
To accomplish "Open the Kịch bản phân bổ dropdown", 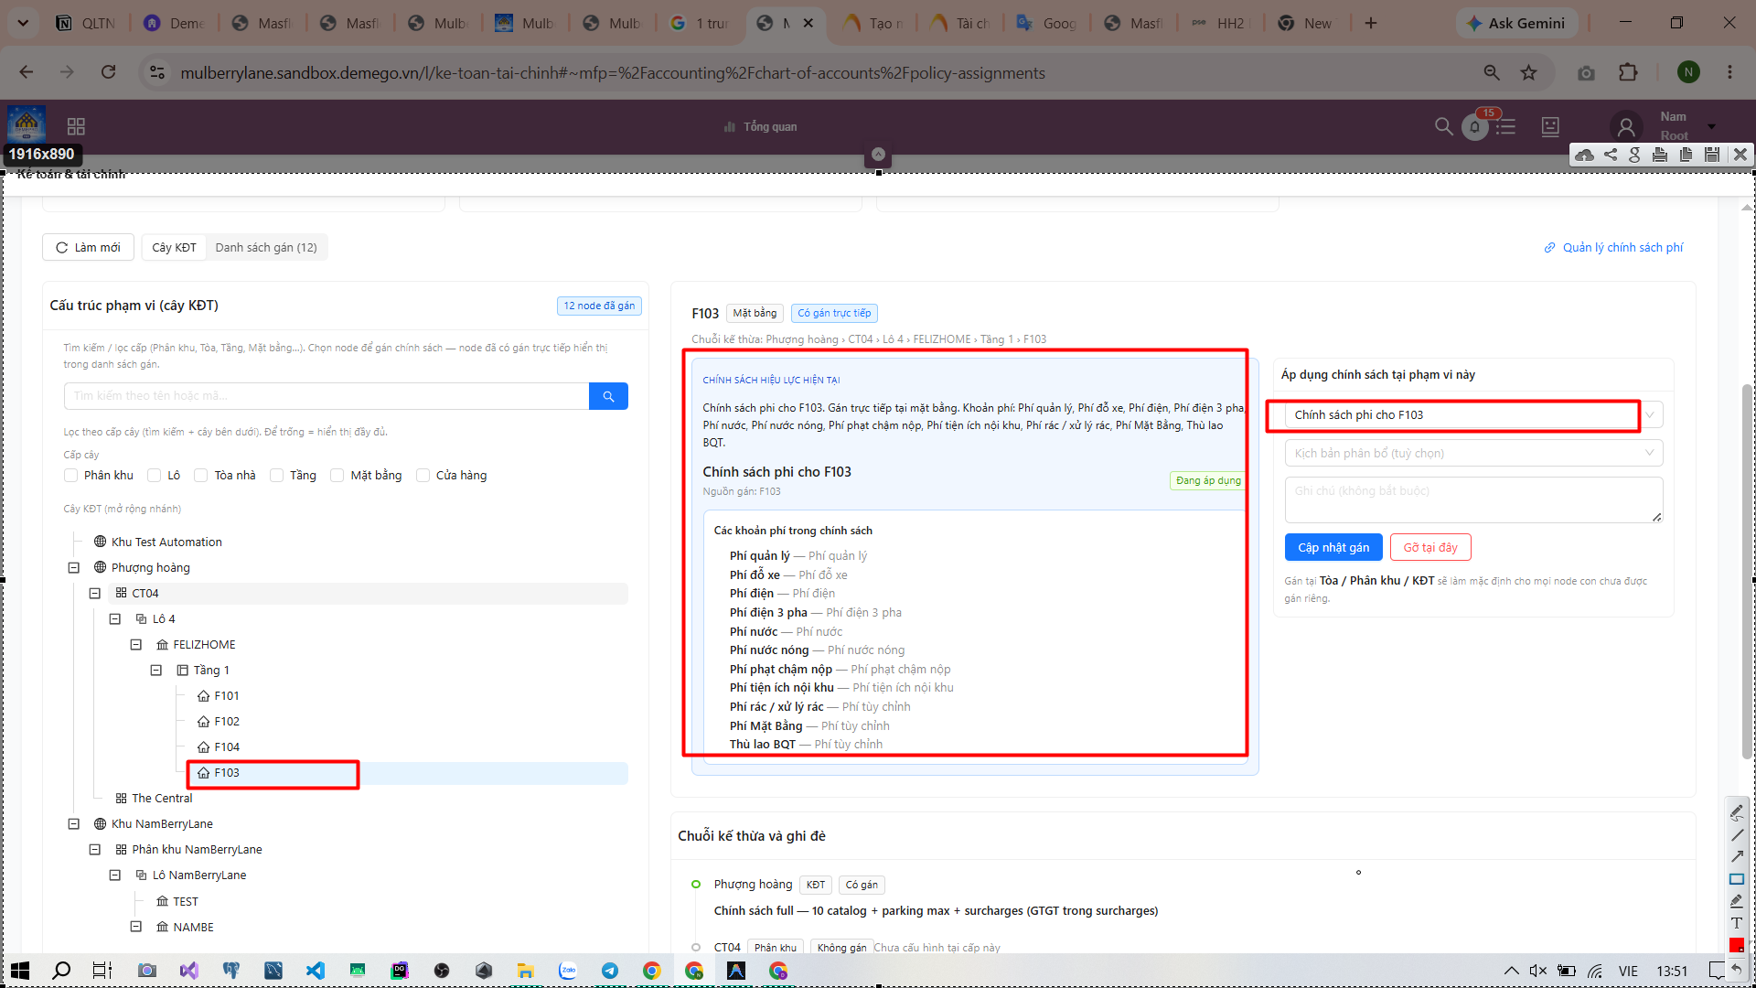I will [x=1473, y=454].
